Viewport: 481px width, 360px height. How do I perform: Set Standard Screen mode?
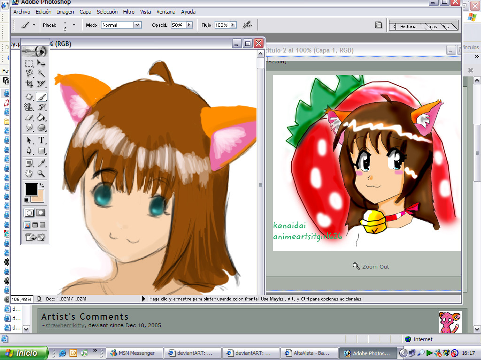pyautogui.click(x=27, y=225)
